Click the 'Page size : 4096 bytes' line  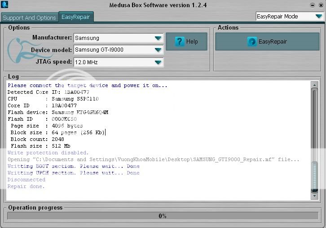[47, 126]
